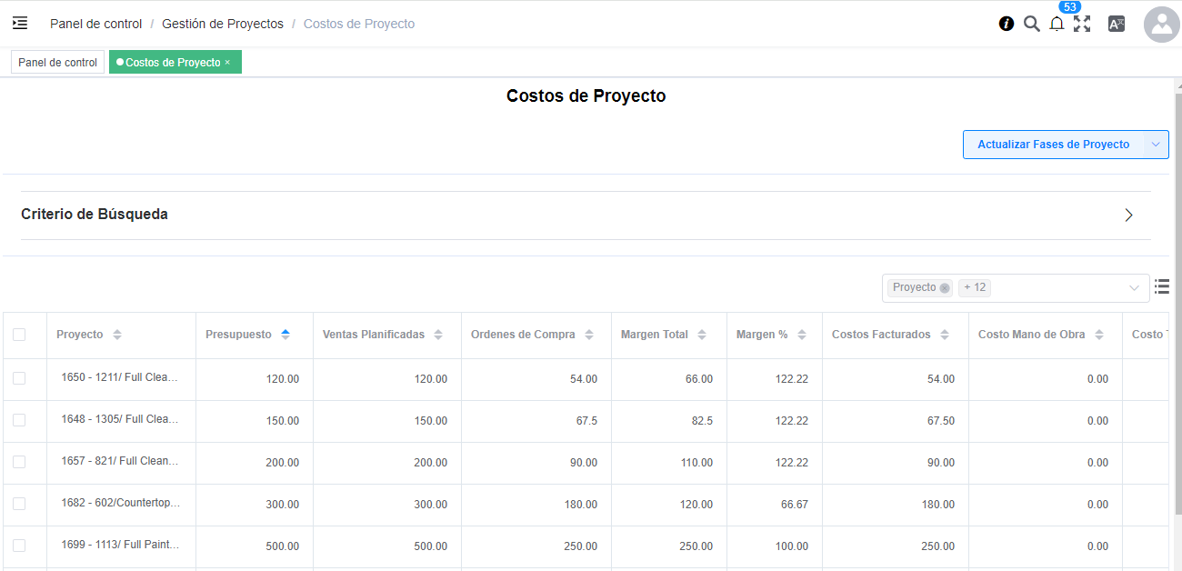The height and width of the screenshot is (571, 1182).
Task: Open the column list settings icon above the table
Action: tap(1161, 286)
